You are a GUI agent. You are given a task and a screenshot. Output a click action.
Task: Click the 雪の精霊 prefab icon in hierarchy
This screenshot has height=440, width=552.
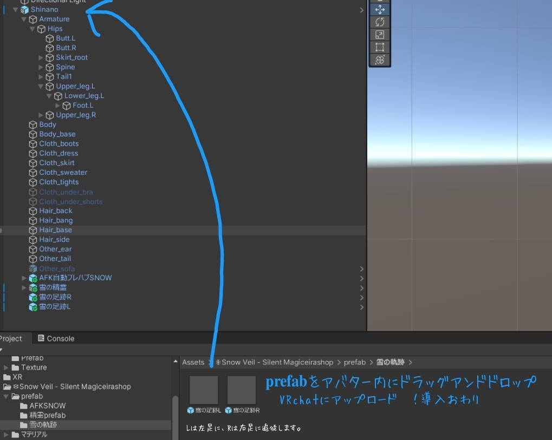(33, 288)
